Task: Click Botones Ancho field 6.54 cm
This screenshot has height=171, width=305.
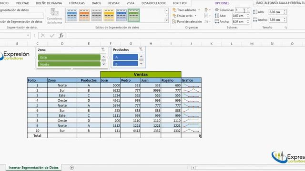Action: click(x=239, y=21)
